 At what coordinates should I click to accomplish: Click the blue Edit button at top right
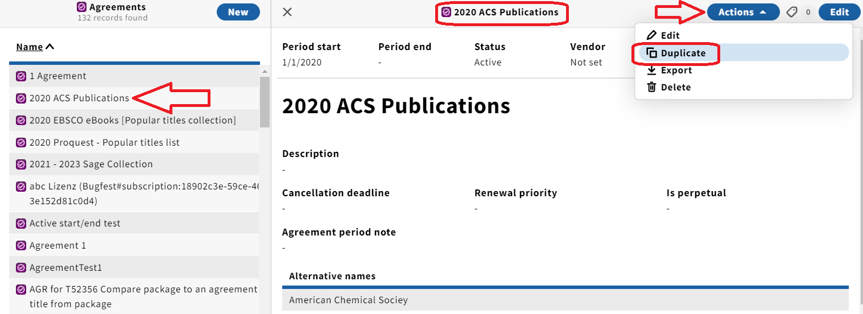click(x=839, y=12)
